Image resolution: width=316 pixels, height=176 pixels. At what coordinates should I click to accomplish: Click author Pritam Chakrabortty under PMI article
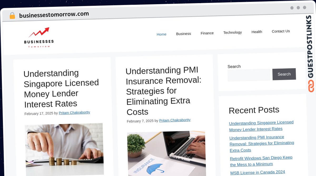[175, 120]
